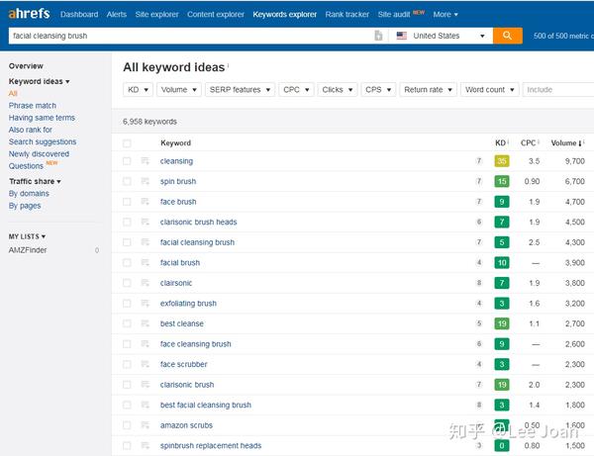Open the United States country selector

pos(441,36)
